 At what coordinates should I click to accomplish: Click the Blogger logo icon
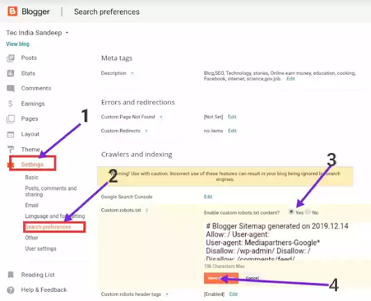coord(12,11)
